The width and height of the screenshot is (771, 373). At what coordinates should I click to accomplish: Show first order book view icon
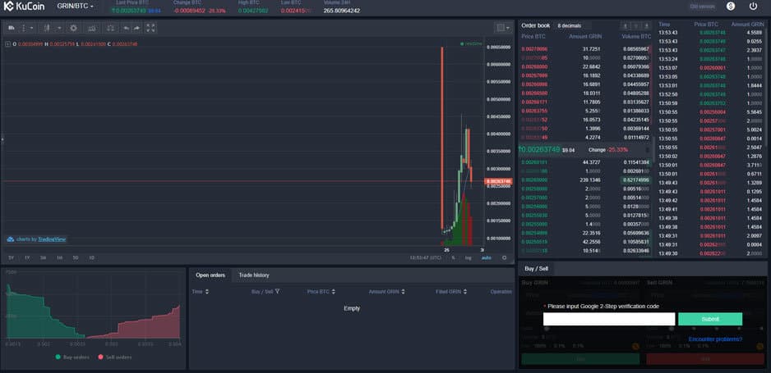(625, 25)
